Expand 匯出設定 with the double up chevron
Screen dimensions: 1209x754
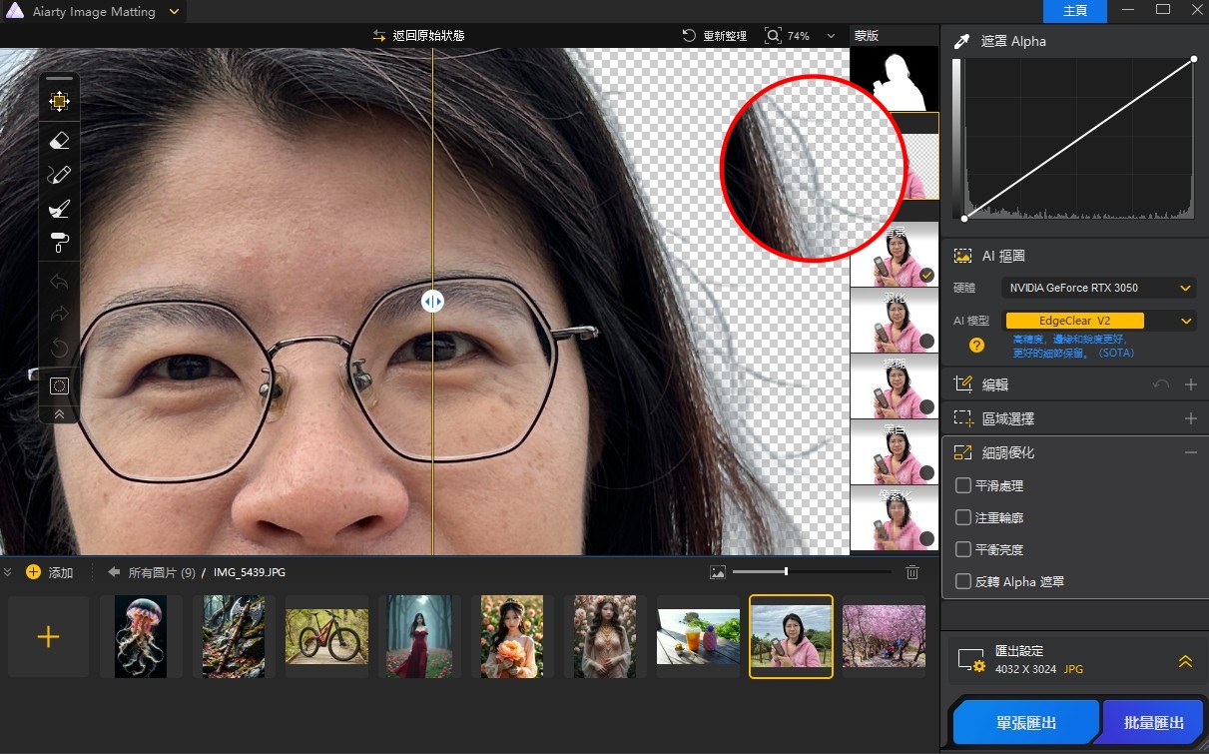[1185, 661]
